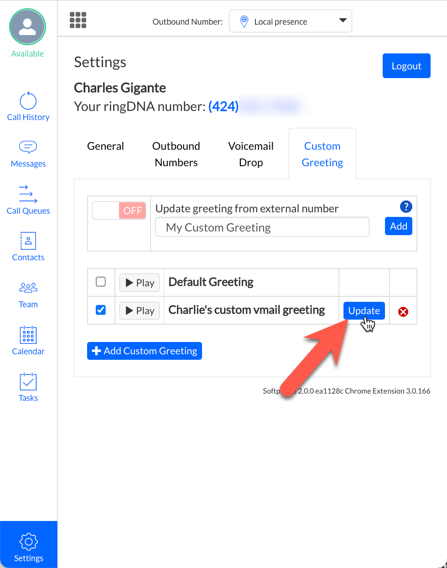Switch to the Voicemail Drop tab
The image size is (447, 568).
coord(251,154)
